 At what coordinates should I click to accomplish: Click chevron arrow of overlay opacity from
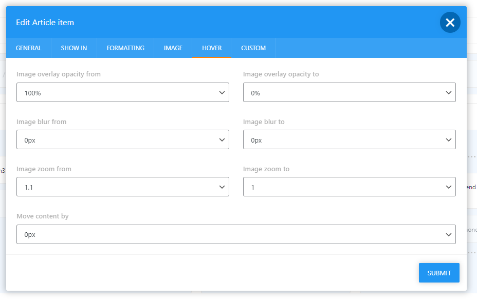222,93
